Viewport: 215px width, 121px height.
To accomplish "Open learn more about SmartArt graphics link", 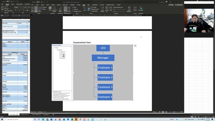I will (x=61, y=99).
